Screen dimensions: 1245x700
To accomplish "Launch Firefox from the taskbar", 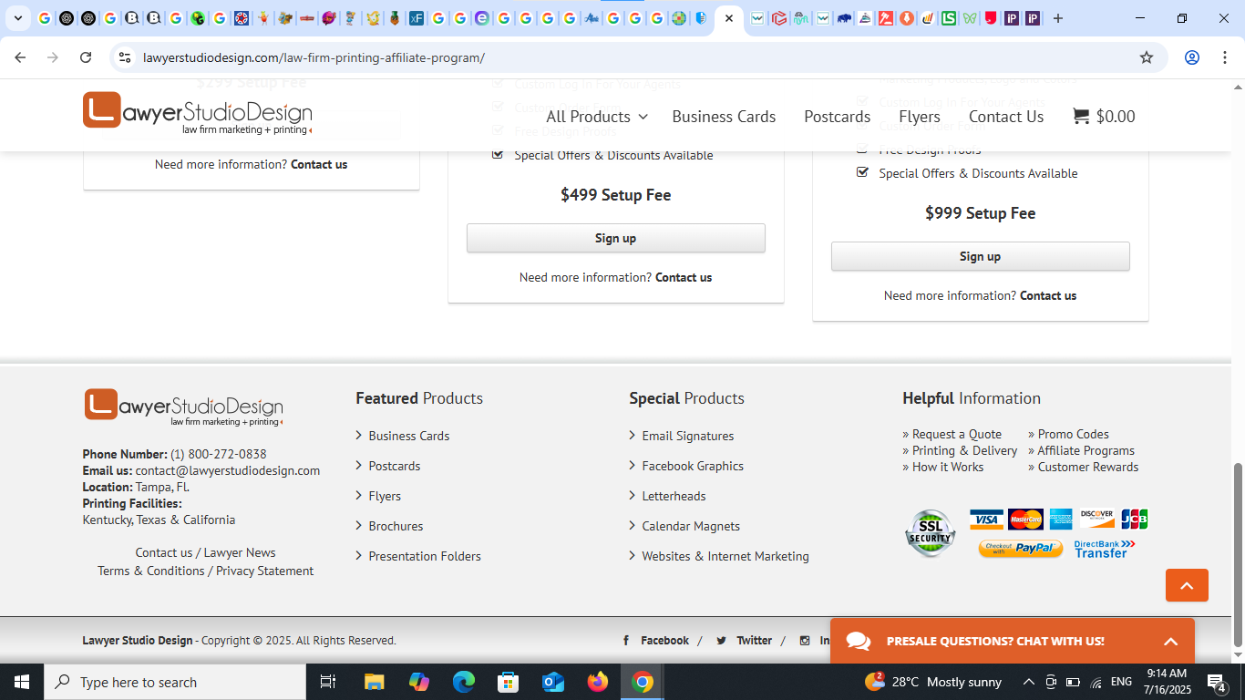I will (x=598, y=682).
